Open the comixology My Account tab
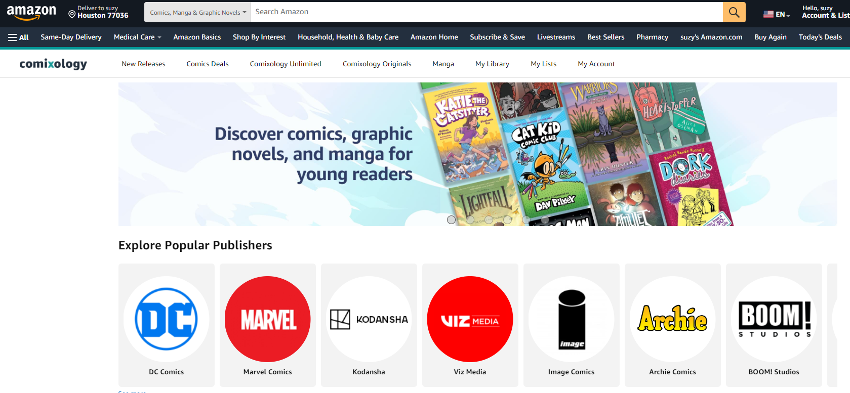Image resolution: width=850 pixels, height=393 pixels. click(x=596, y=64)
